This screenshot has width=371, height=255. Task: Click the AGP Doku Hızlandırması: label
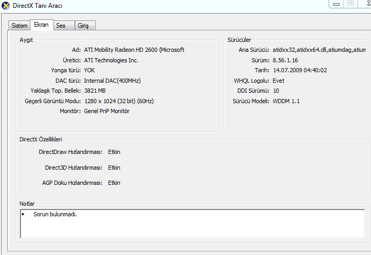point(72,183)
